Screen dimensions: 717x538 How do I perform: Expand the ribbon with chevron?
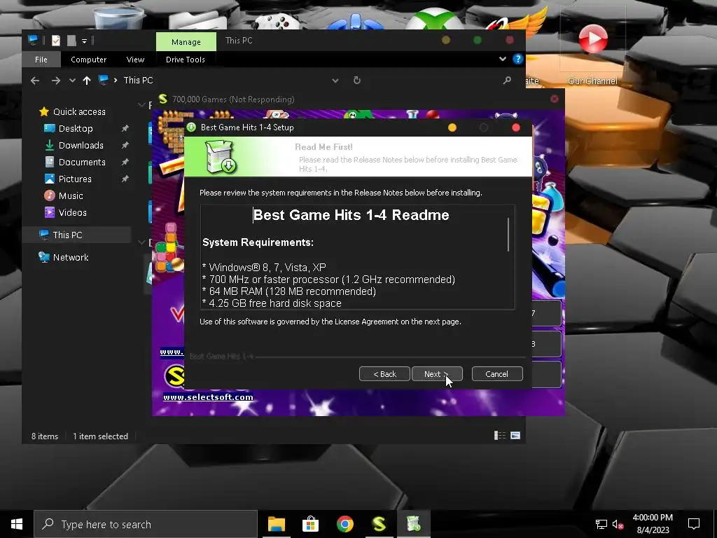tap(503, 59)
